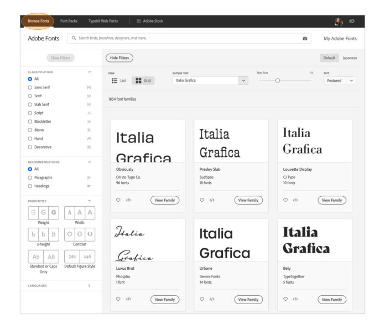Choose the Script classification option
This screenshot has width=385, height=329.
(30, 113)
